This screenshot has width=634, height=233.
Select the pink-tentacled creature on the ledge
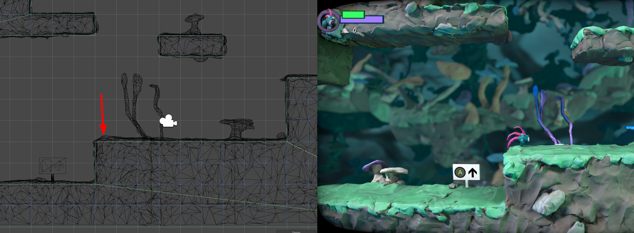click(x=517, y=140)
